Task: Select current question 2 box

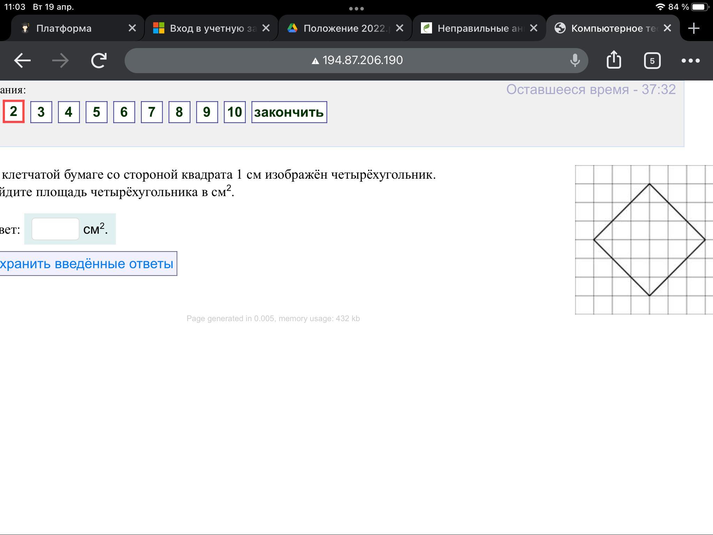Action: [14, 111]
